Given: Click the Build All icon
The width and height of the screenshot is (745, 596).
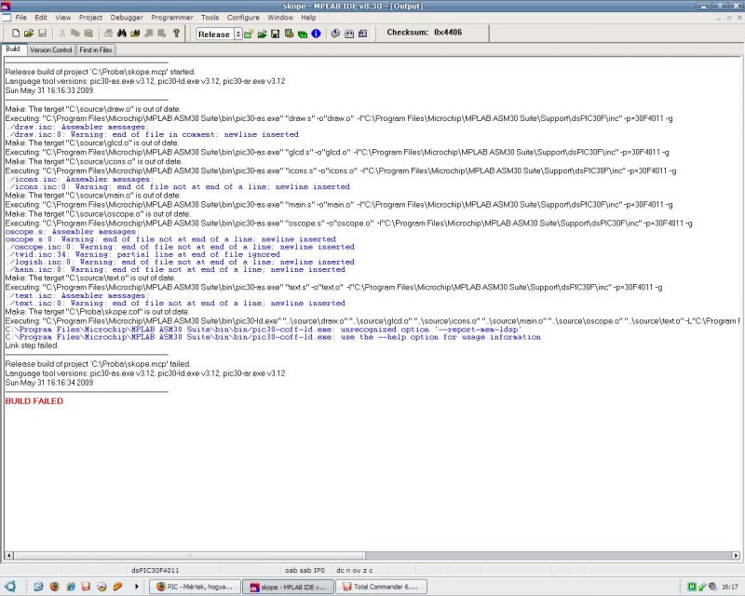Looking at the screenshot, I should [349, 34].
